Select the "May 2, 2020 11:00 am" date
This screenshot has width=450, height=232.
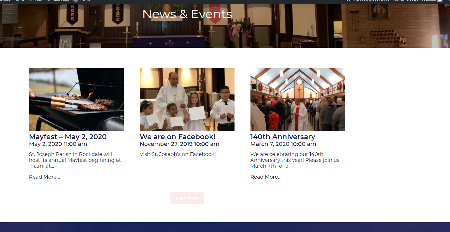click(58, 144)
